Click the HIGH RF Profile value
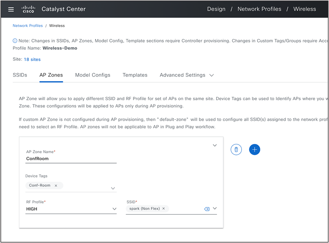This screenshot has width=329, height=243. pos(32,209)
